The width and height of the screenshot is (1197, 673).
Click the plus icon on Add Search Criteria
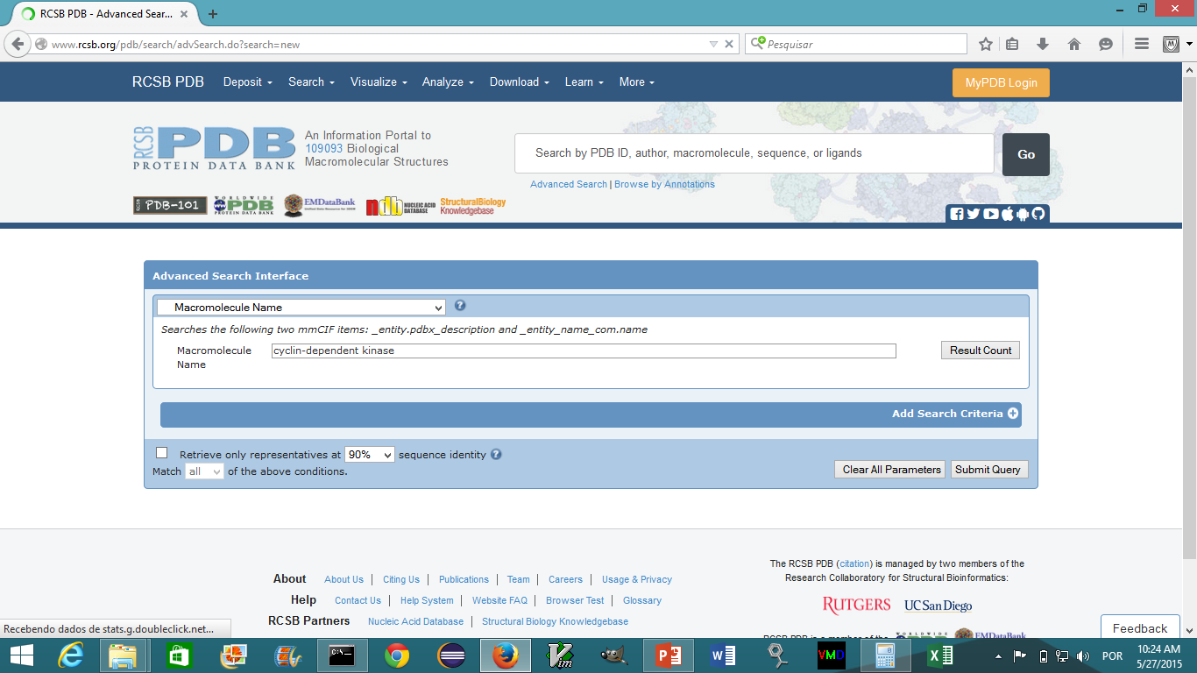(x=1013, y=414)
